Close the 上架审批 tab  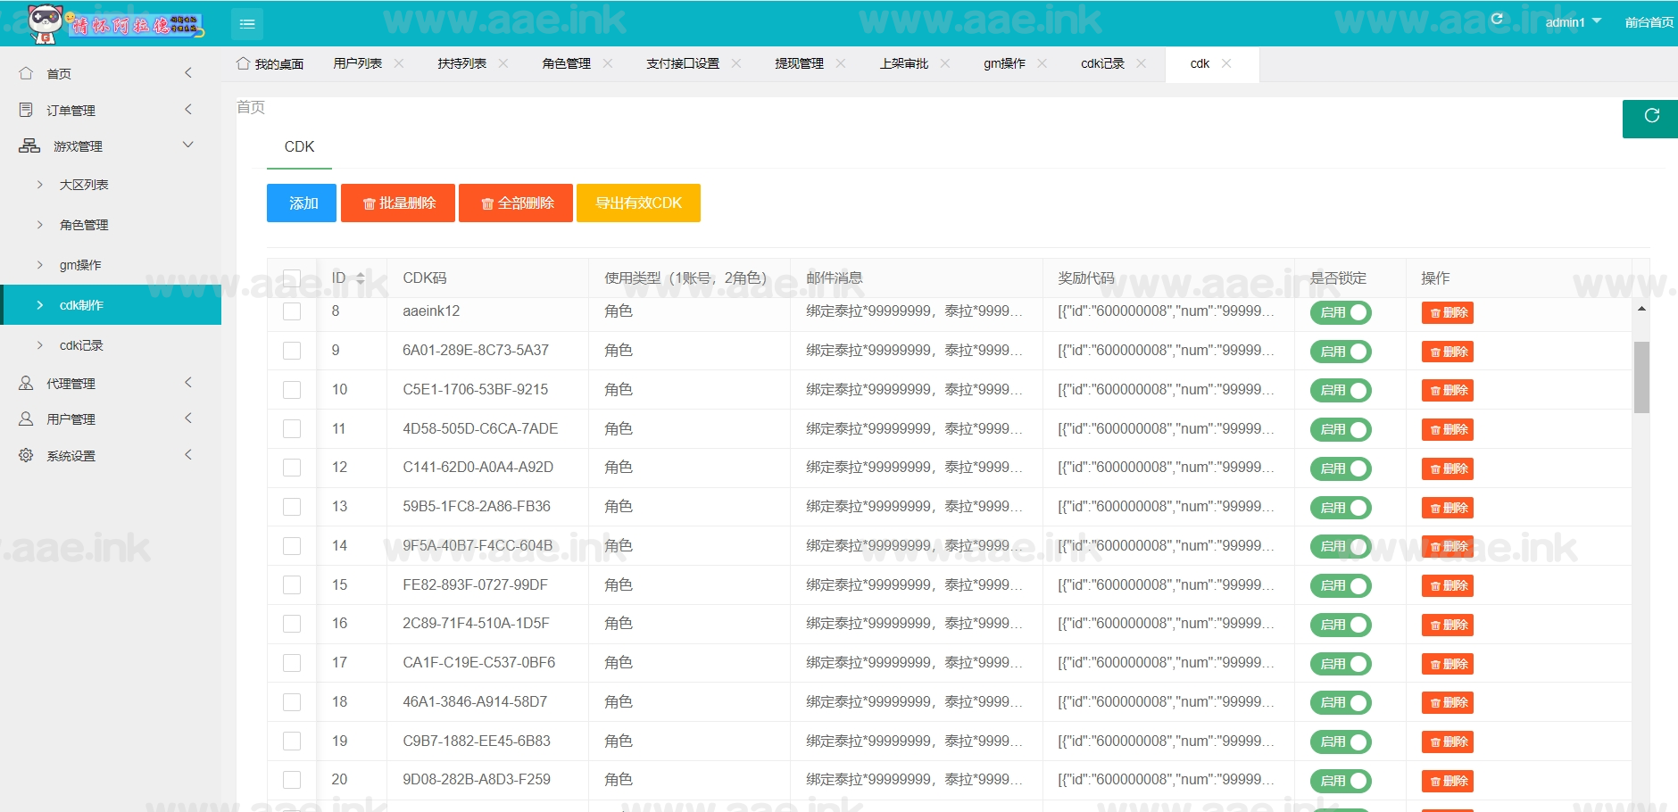click(x=945, y=63)
